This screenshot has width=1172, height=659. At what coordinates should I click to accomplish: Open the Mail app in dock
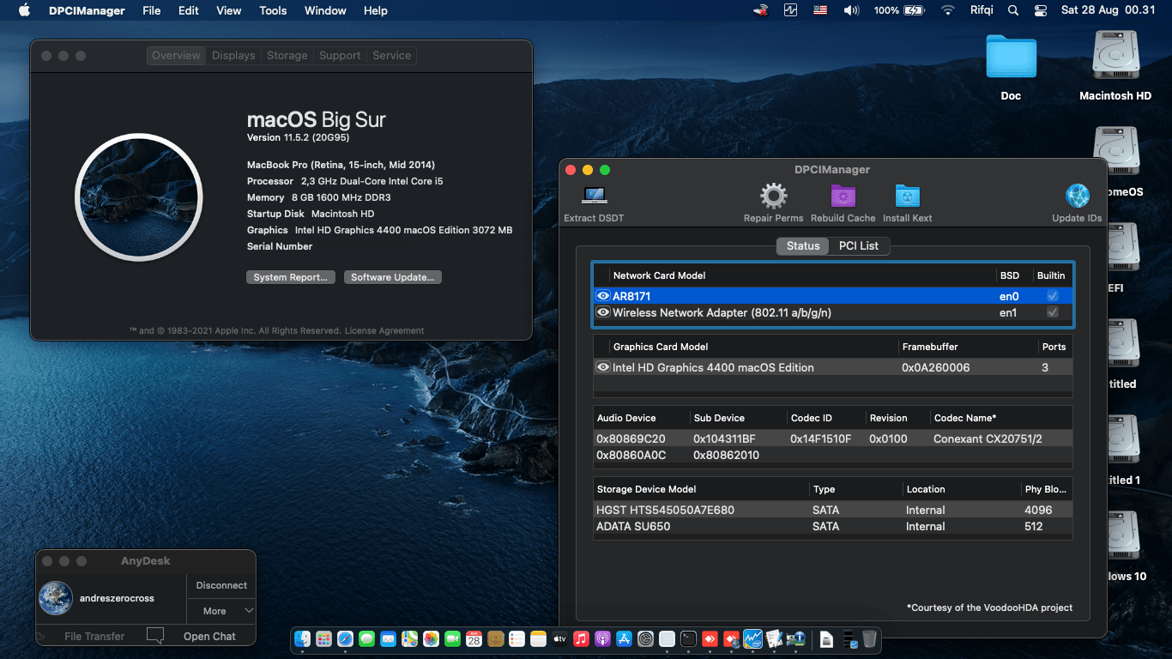coord(388,638)
